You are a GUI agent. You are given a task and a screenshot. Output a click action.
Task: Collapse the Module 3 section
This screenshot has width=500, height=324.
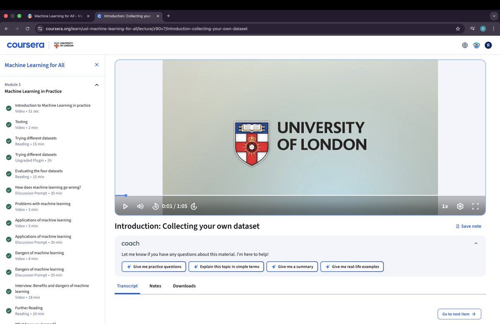coord(97,85)
